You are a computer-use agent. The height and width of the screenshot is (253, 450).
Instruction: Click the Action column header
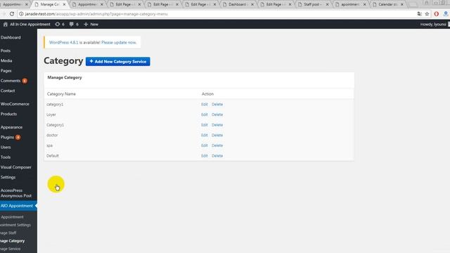(207, 94)
